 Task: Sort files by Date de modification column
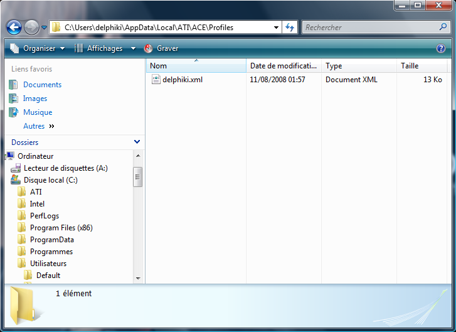(x=283, y=66)
